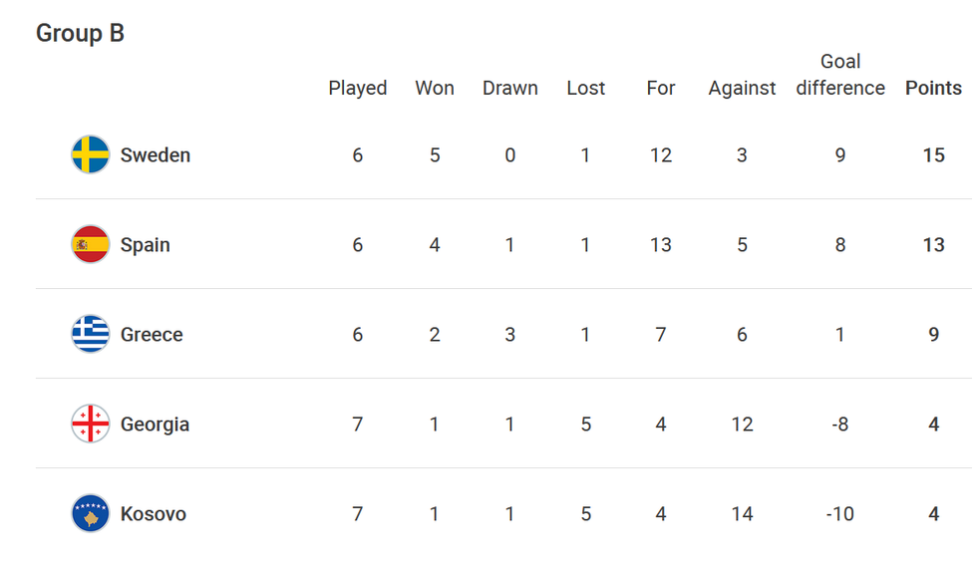Click the Against column header
Image resolution: width=977 pixels, height=573 pixels.
click(x=742, y=88)
